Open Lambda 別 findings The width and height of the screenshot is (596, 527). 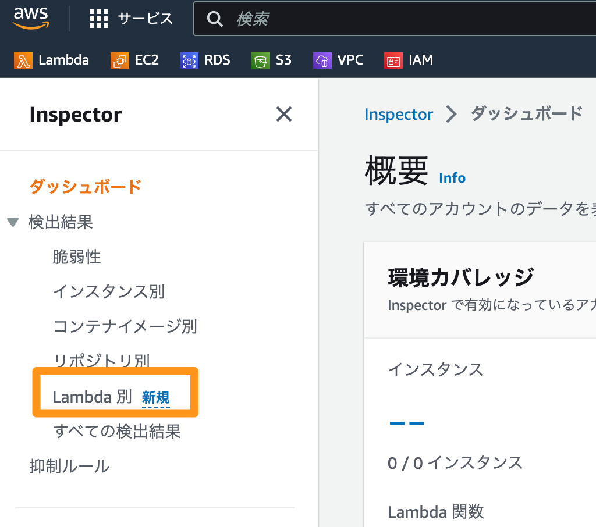(x=92, y=397)
